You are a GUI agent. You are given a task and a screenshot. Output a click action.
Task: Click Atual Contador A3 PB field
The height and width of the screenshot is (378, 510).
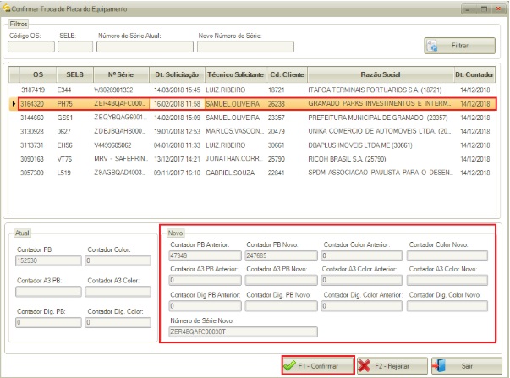48,292
